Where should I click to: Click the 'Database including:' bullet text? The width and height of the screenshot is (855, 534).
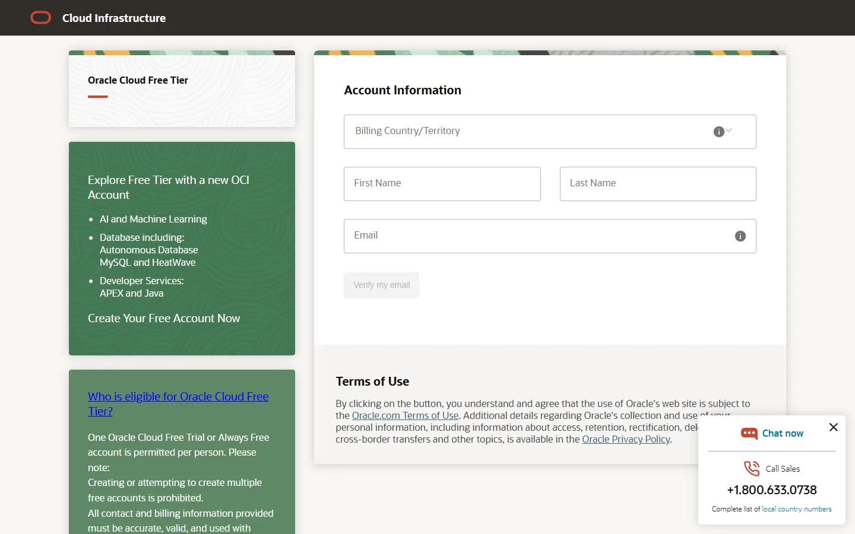(142, 237)
